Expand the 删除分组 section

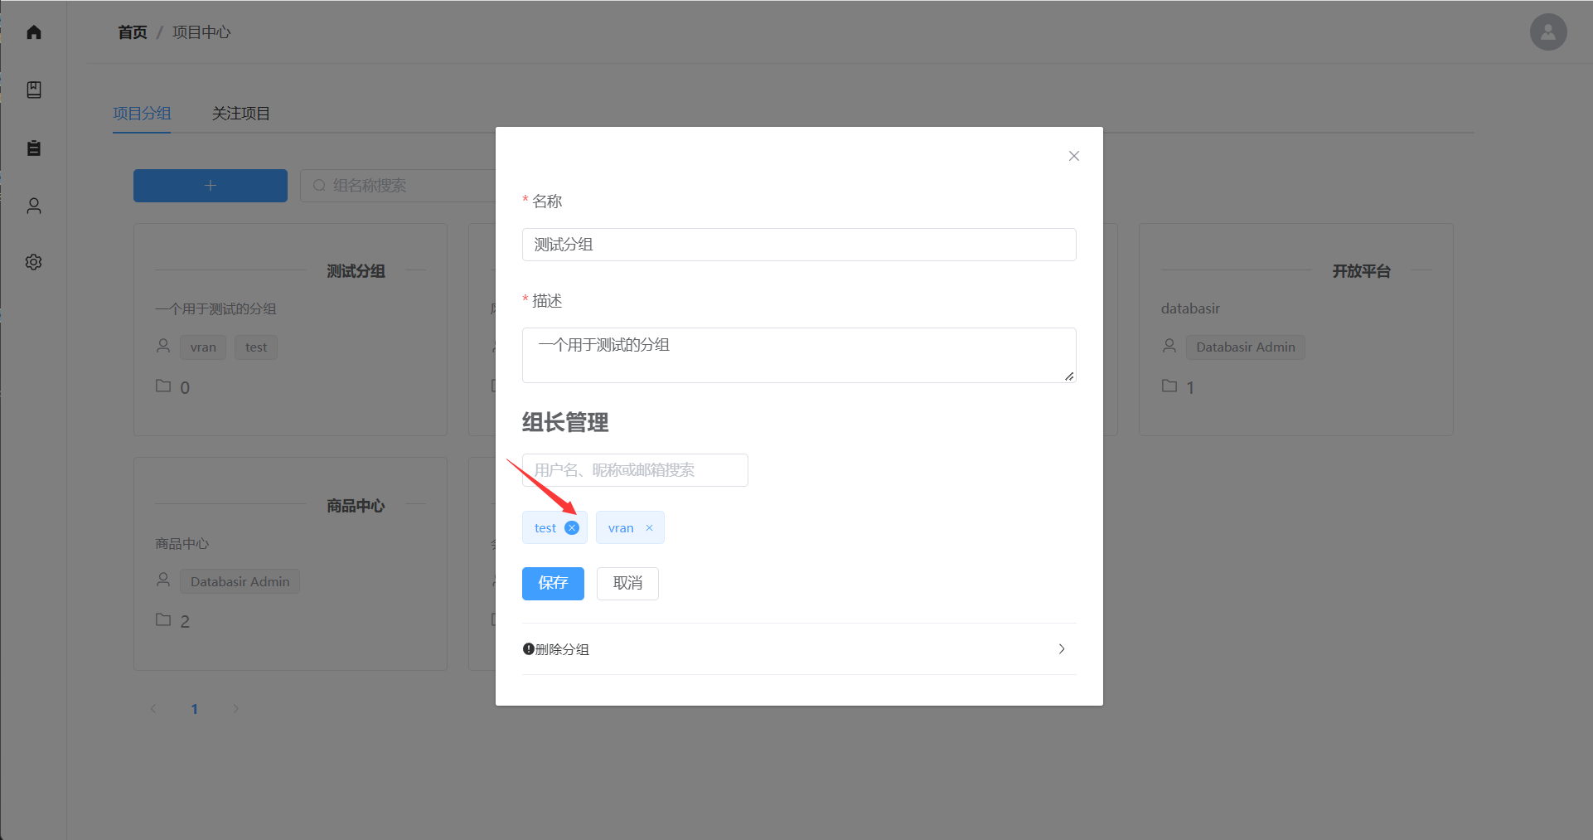tap(562, 649)
